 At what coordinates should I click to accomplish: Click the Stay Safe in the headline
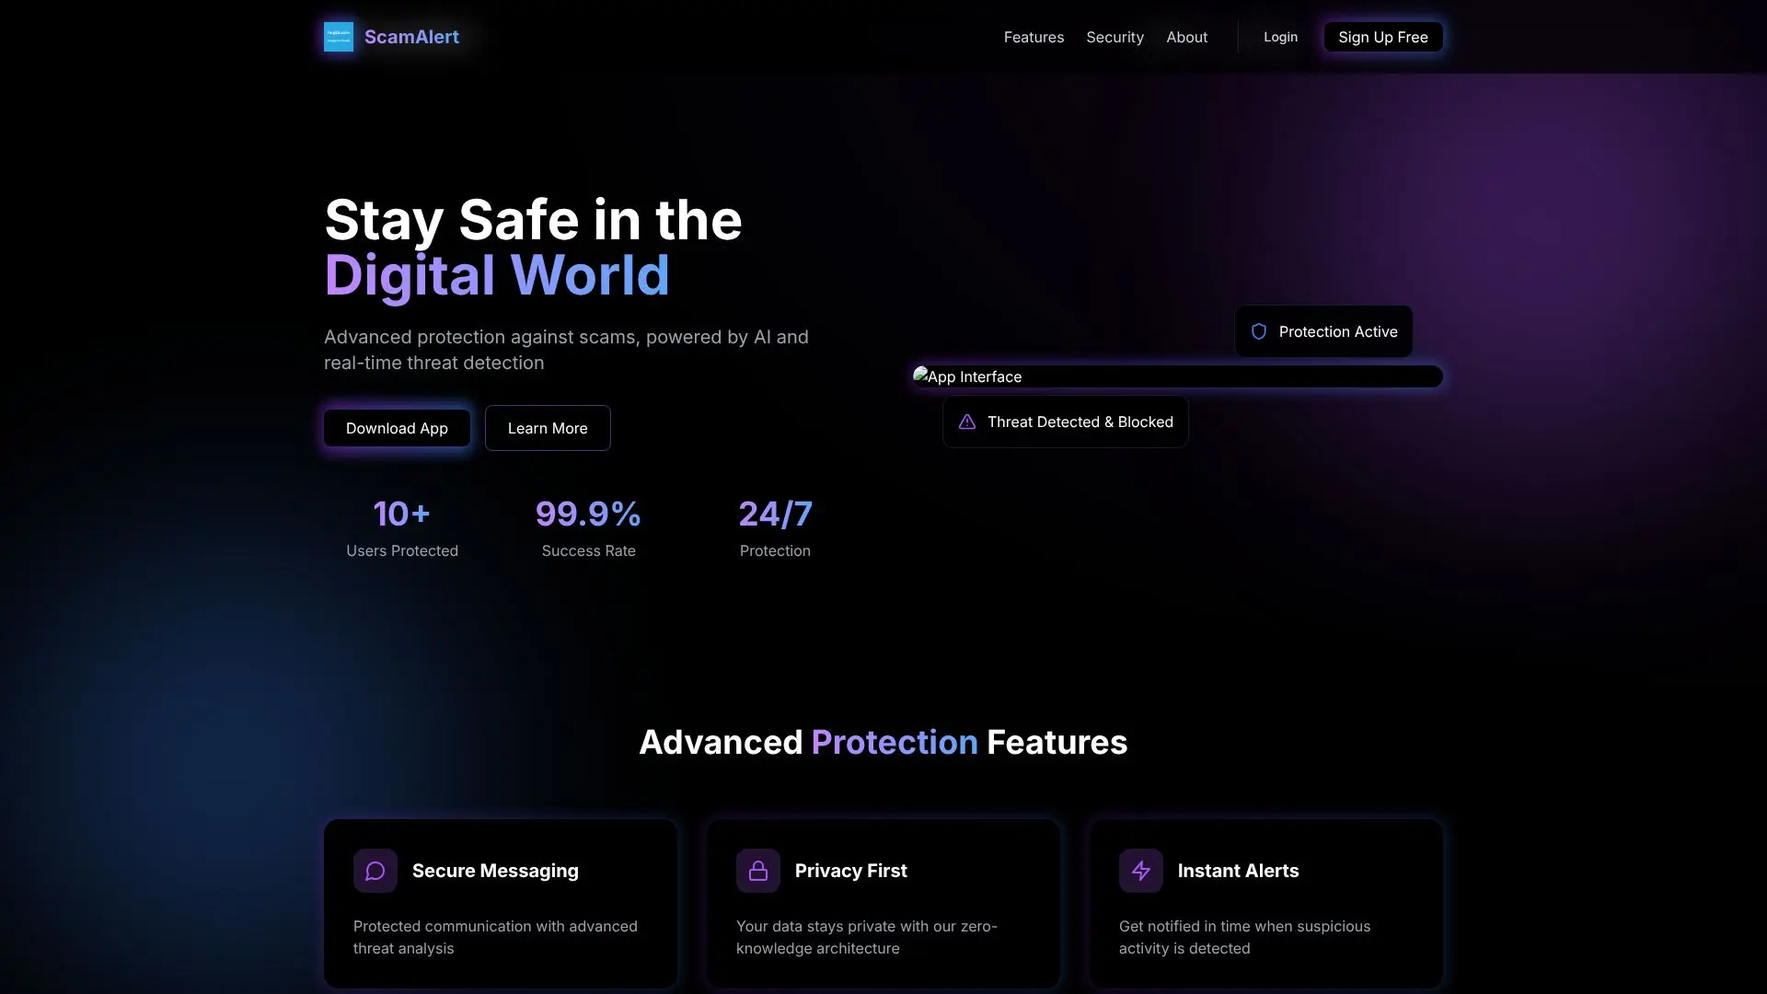(533, 220)
